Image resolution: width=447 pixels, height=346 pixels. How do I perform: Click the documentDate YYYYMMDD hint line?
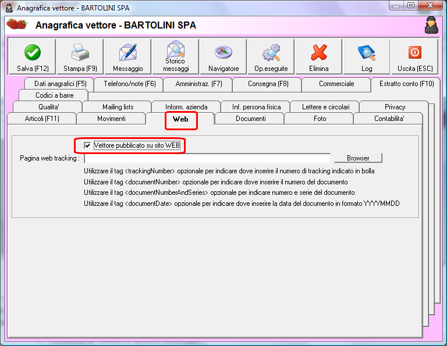pos(242,204)
